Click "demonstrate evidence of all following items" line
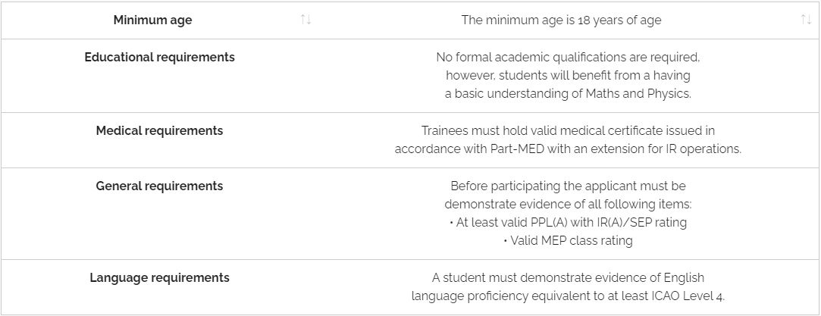 [568, 205]
